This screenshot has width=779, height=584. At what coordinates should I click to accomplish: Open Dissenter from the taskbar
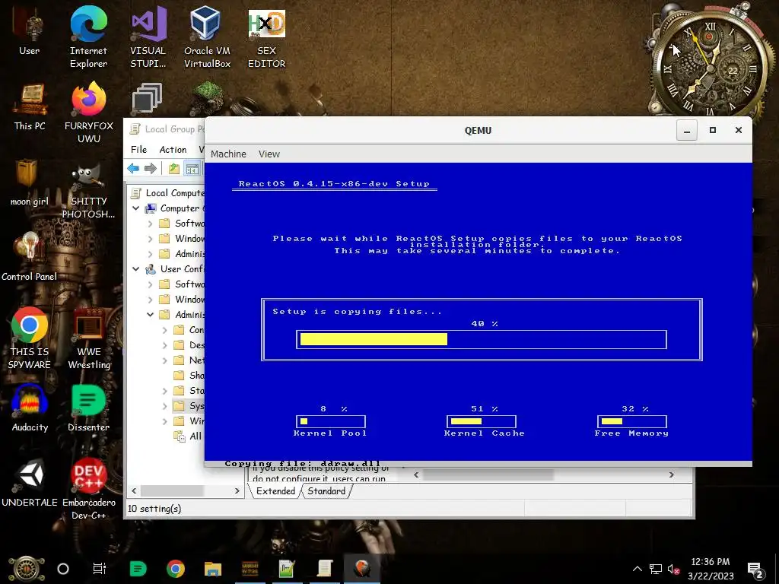[138, 569]
